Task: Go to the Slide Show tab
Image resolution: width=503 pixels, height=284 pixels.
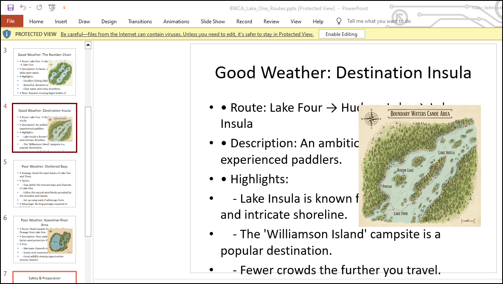Action: pos(213,22)
